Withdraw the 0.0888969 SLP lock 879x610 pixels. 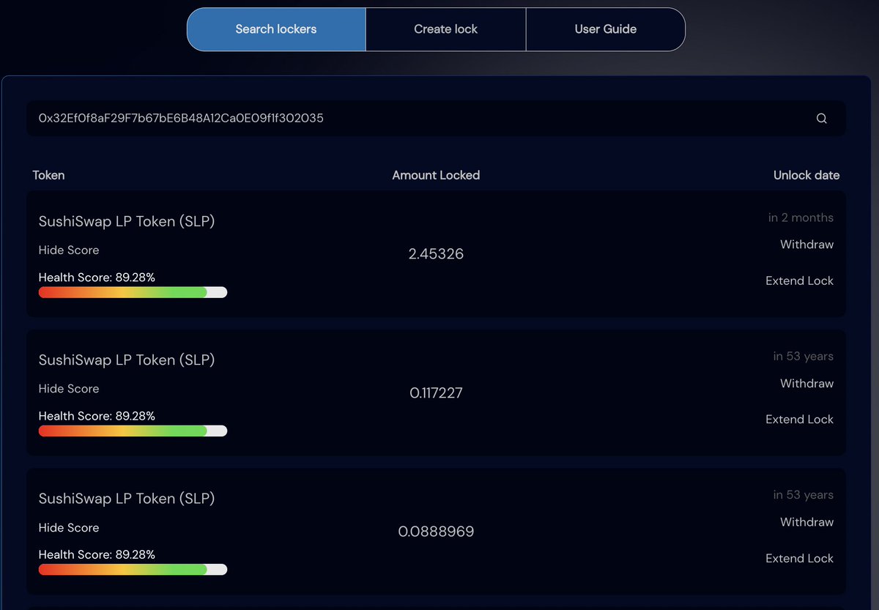coord(806,522)
